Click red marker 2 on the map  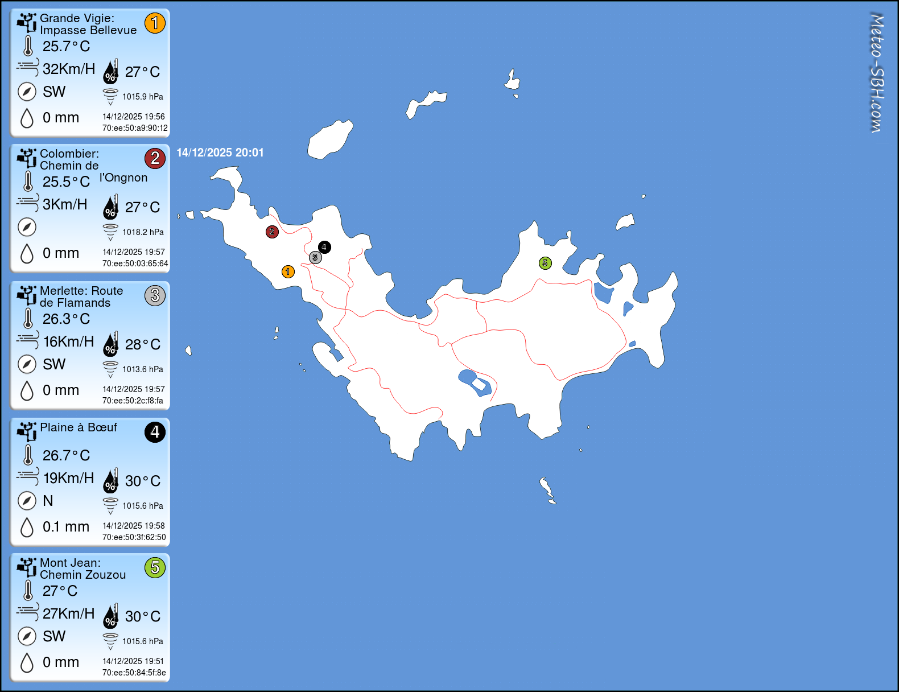[272, 232]
